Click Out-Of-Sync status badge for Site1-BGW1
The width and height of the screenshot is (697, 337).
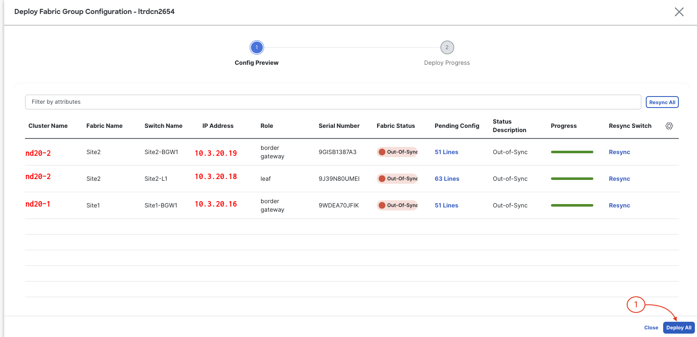pos(397,205)
